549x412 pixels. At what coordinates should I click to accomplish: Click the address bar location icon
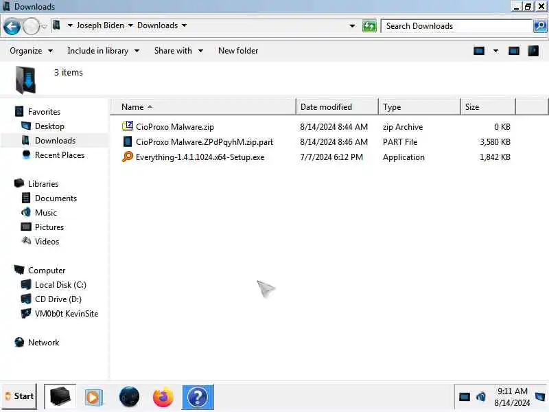56,25
